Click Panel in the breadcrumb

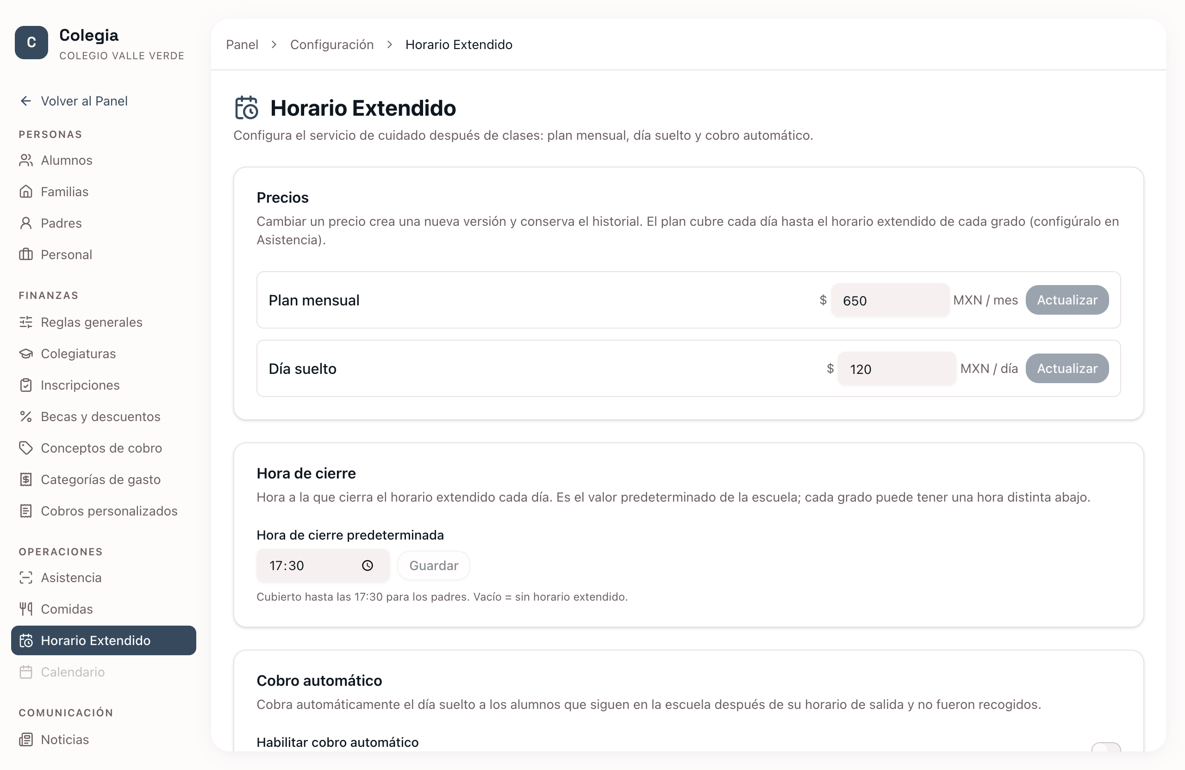tap(242, 45)
